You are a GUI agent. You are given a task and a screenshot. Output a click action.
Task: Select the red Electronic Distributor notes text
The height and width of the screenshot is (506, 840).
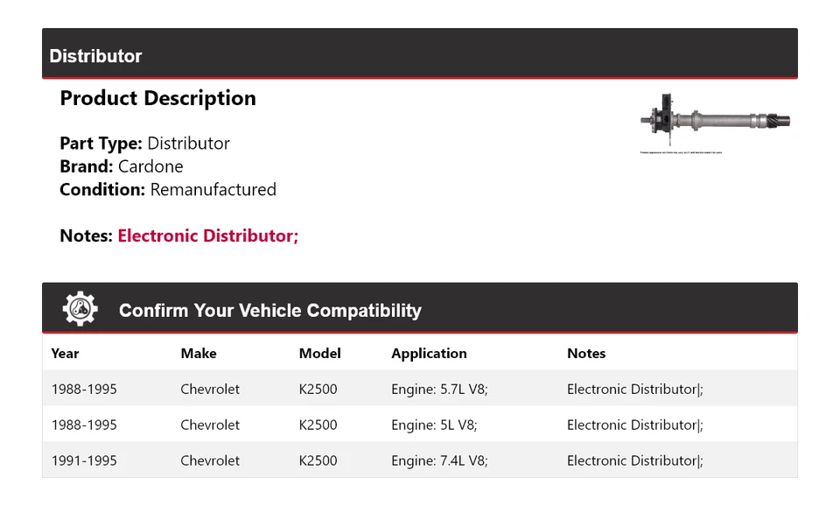click(x=208, y=235)
